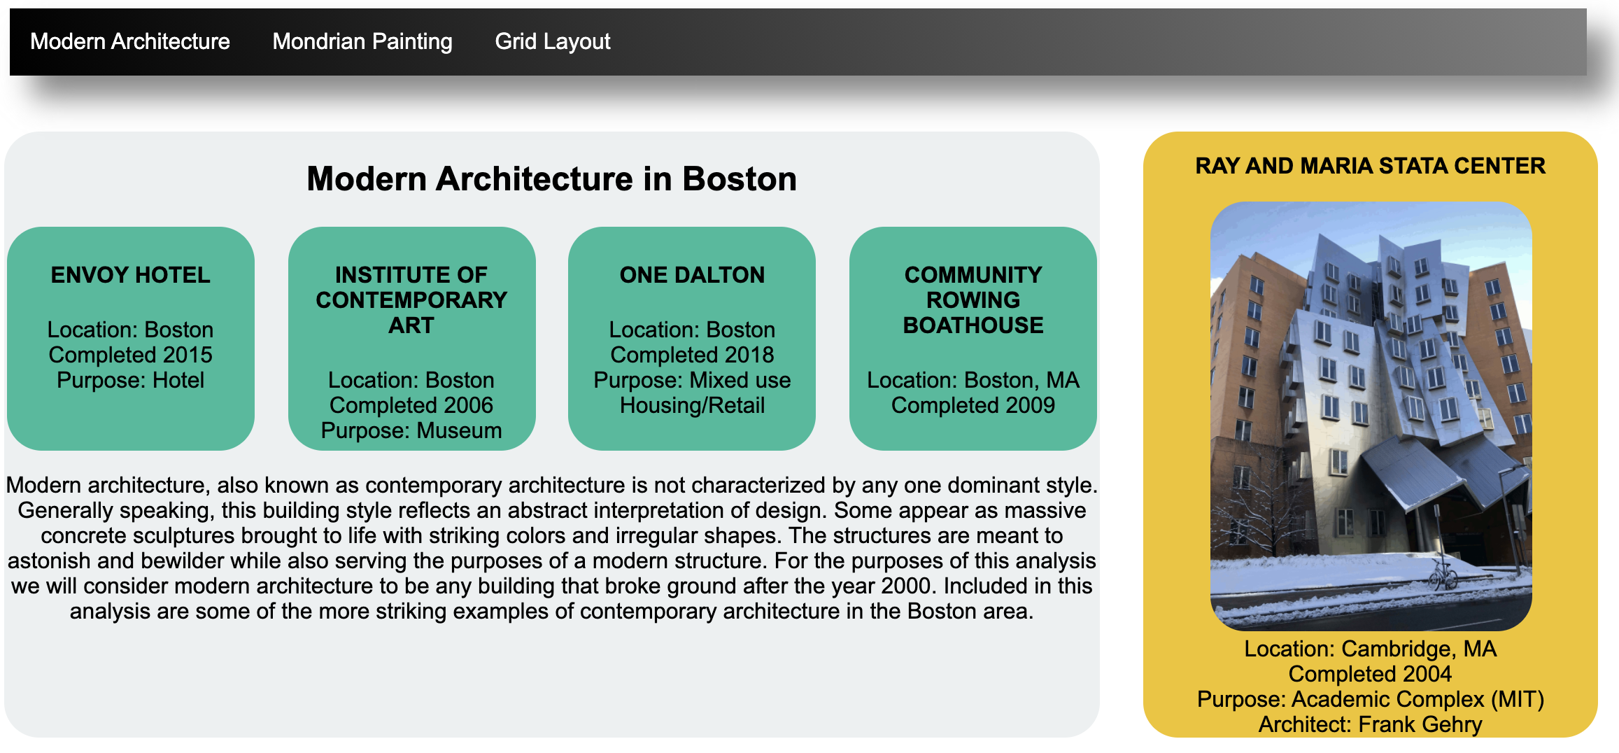
Task: Click 'Location: Boston, MA' in Boathouse card
Action: point(973,380)
